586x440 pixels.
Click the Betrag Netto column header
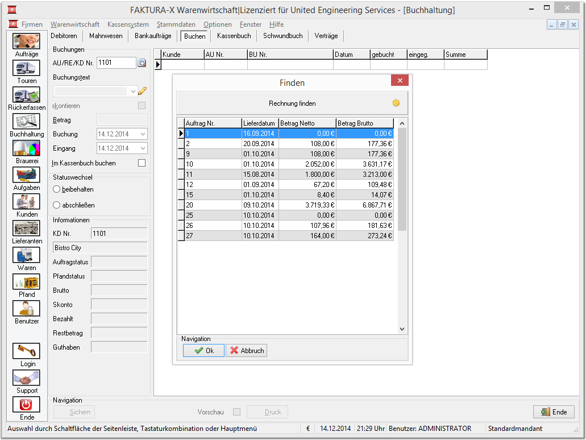[x=307, y=123]
